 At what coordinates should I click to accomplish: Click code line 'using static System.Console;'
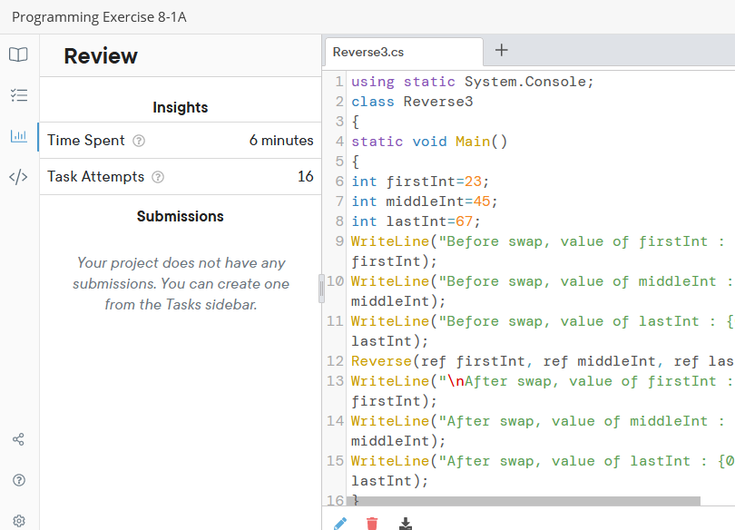click(473, 82)
